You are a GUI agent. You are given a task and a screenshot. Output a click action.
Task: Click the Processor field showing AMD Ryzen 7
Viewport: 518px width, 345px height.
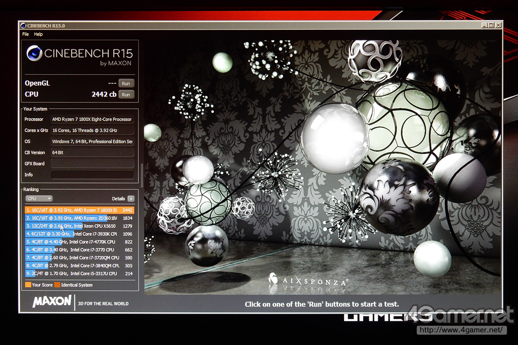[92, 119]
